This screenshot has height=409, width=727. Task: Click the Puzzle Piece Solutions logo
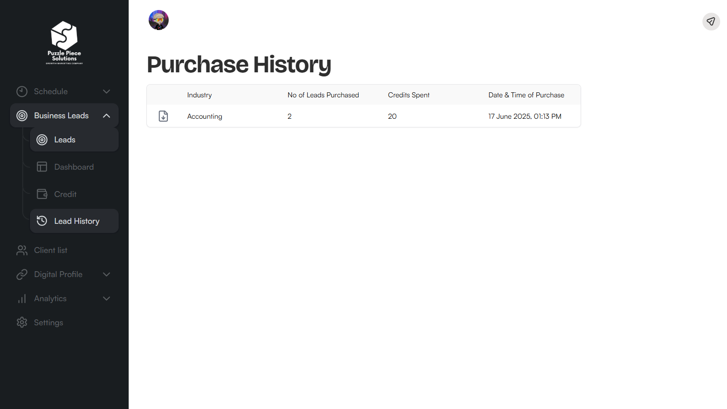pos(64,42)
